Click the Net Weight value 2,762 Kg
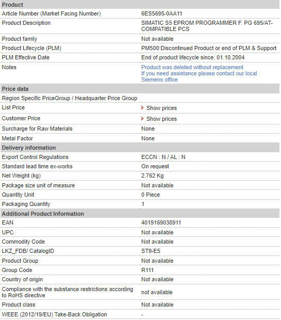Viewport: 281px width, 320px height. pos(152,175)
